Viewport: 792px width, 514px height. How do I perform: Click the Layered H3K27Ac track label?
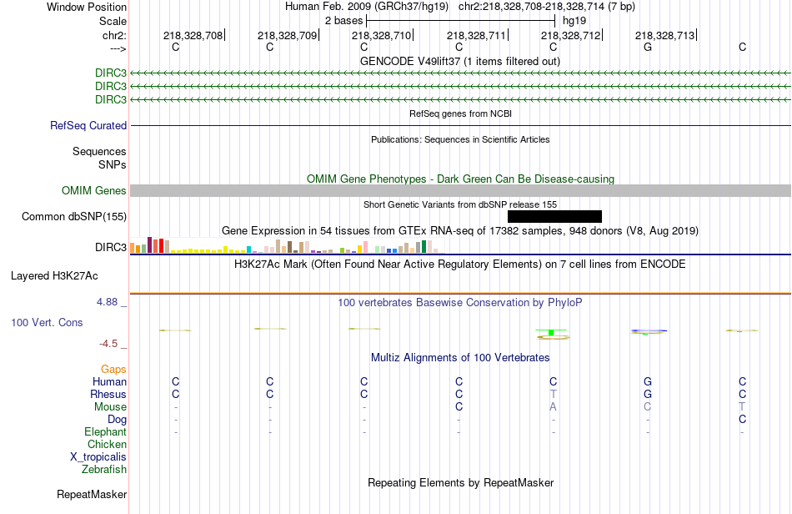(54, 276)
